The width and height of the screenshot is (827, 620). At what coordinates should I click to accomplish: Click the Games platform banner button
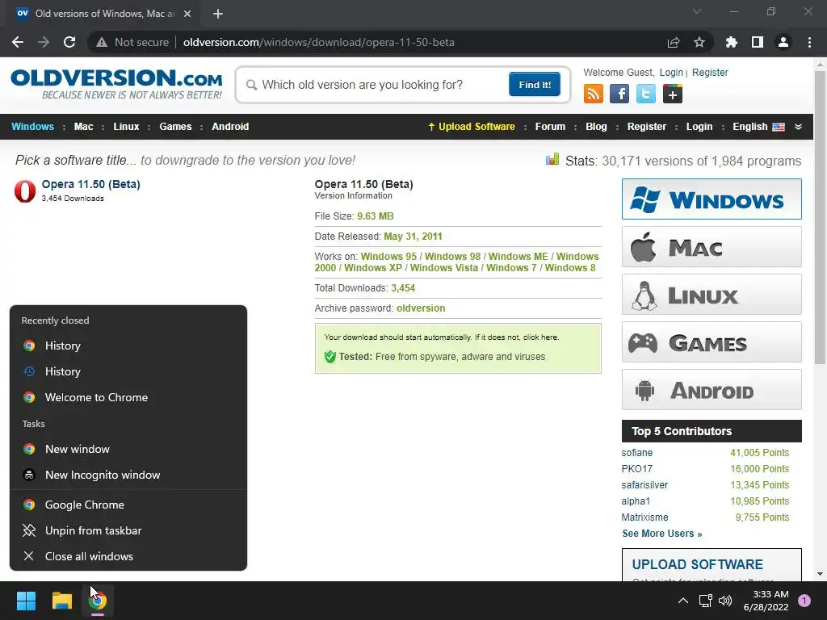tap(712, 342)
